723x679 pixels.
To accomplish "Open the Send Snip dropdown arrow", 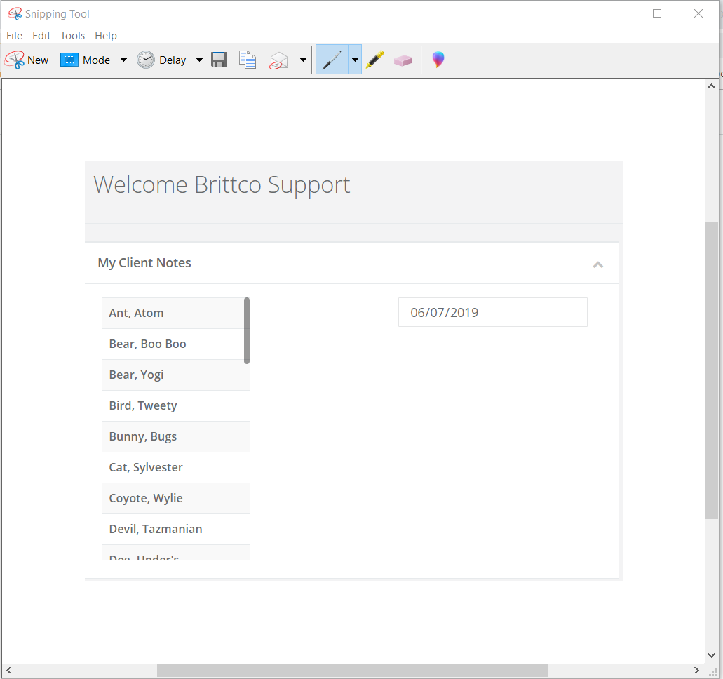I will click(x=303, y=60).
